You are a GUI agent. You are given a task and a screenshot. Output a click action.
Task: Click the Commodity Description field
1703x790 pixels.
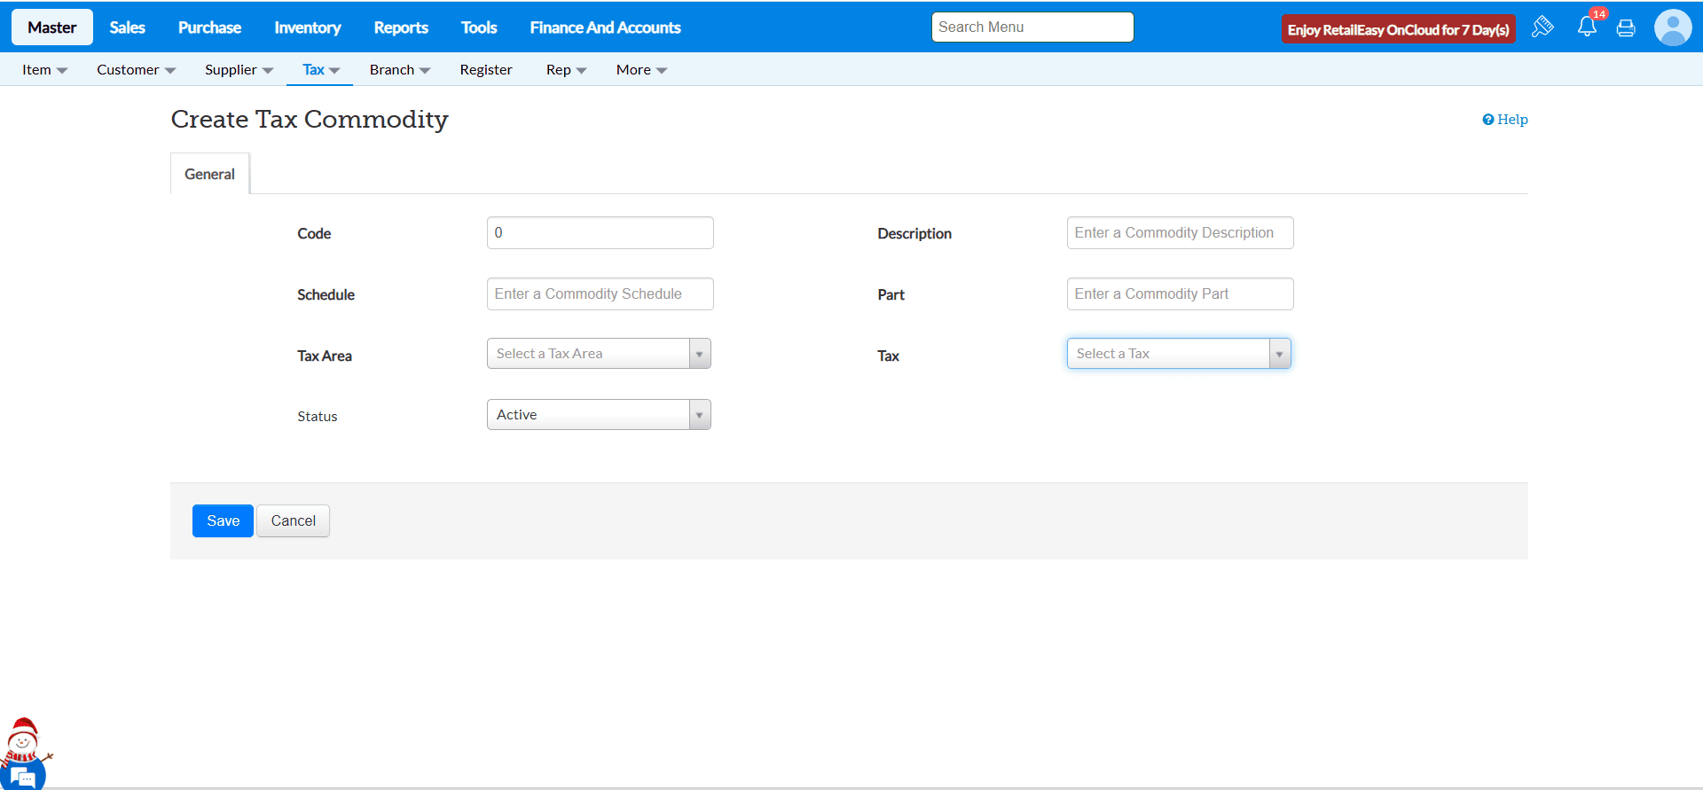click(x=1181, y=232)
